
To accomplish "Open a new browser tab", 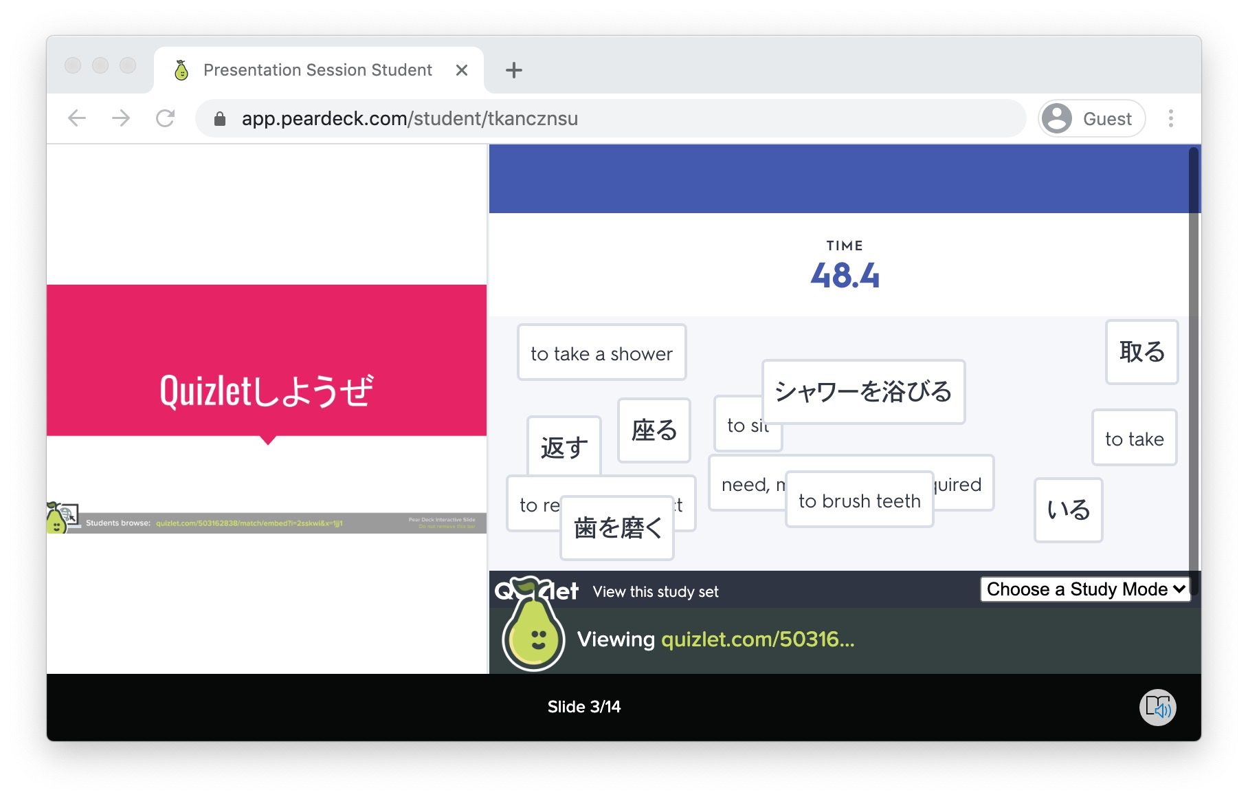I will coord(513,69).
